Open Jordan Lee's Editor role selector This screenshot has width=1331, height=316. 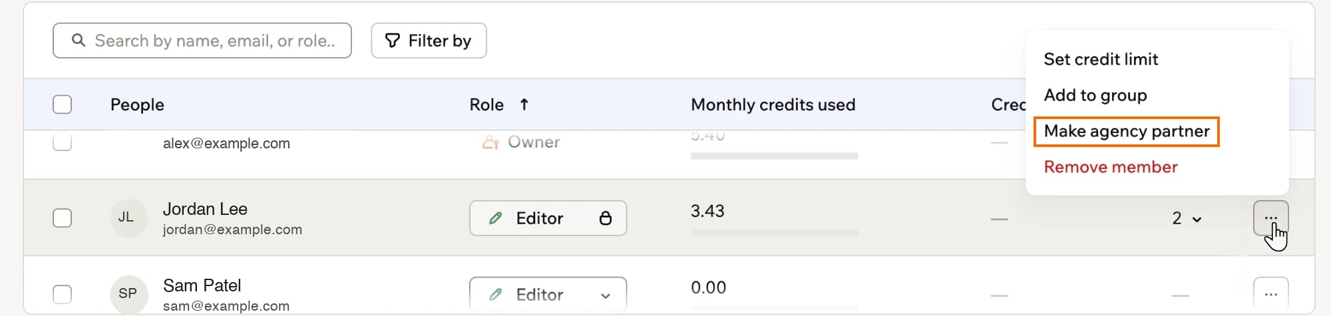coord(548,218)
